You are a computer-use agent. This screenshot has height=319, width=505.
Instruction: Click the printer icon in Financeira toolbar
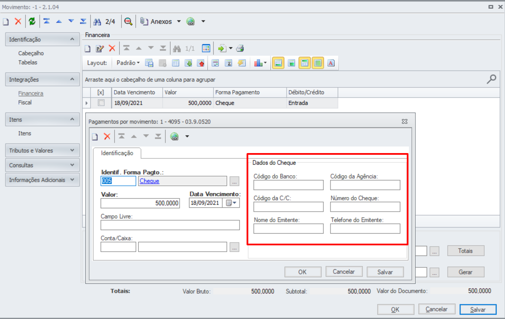[240, 48]
